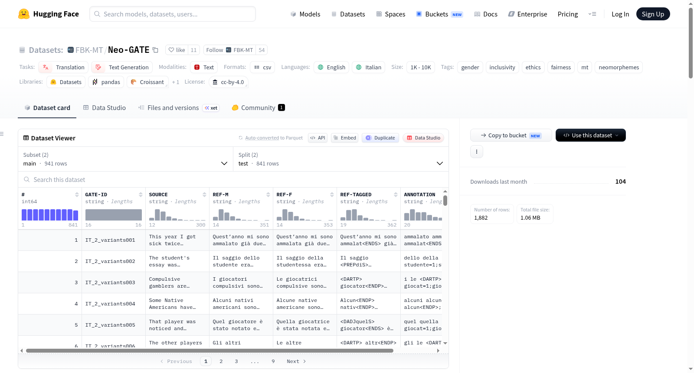Open Buckets in the top navigation

pos(439,14)
